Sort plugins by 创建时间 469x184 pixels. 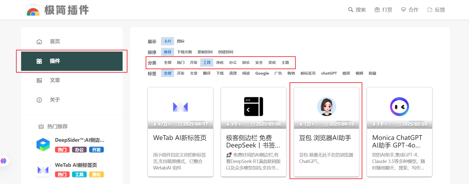click(x=226, y=52)
